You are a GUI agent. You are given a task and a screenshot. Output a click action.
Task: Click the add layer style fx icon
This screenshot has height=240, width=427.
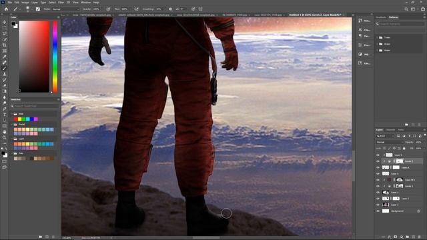390,237
